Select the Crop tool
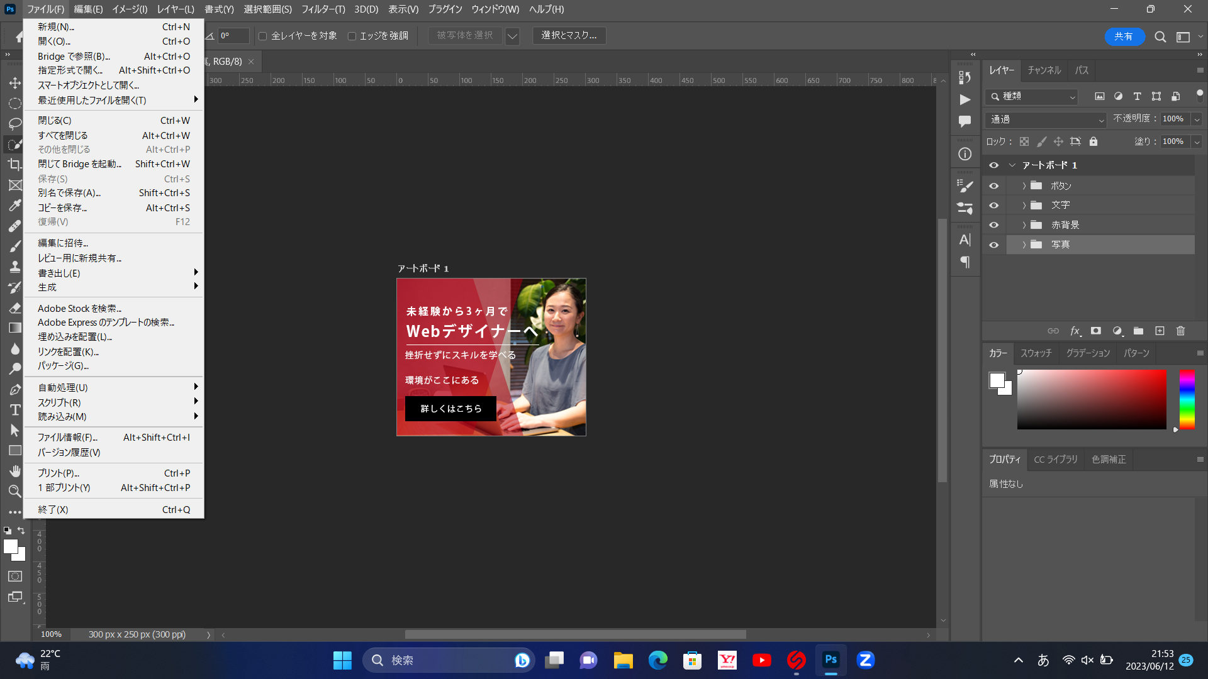1208x679 pixels. point(14,165)
